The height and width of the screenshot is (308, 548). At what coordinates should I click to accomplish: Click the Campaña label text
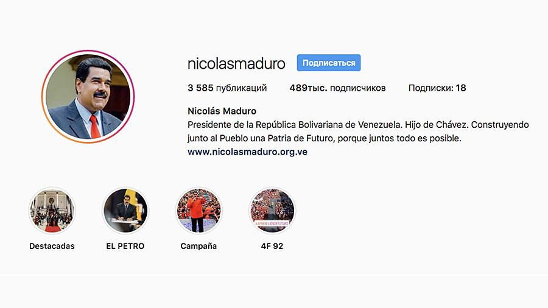click(x=198, y=246)
